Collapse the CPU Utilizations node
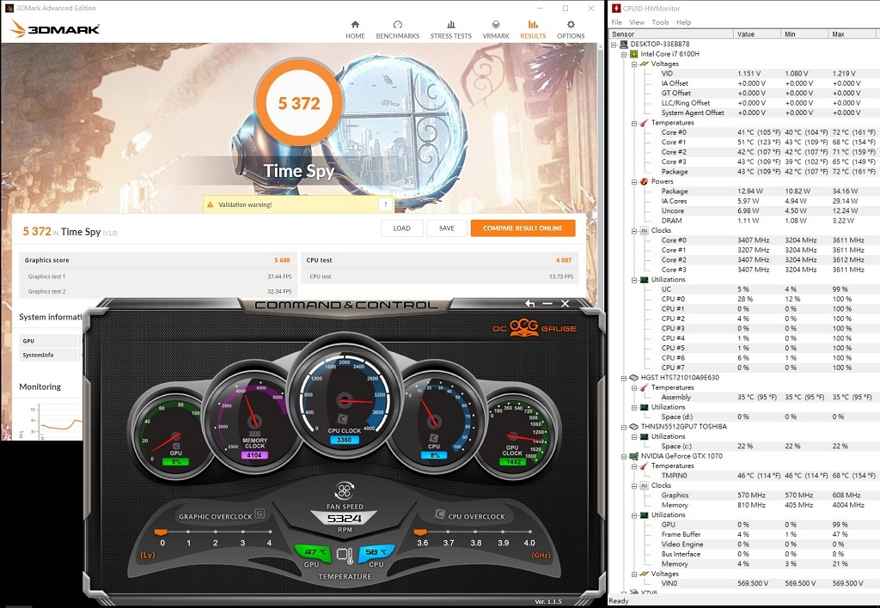Screen dimensions: 880x608 (x=633, y=280)
